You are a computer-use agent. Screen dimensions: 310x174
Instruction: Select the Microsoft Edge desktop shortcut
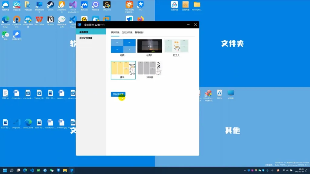[x=5, y=22]
